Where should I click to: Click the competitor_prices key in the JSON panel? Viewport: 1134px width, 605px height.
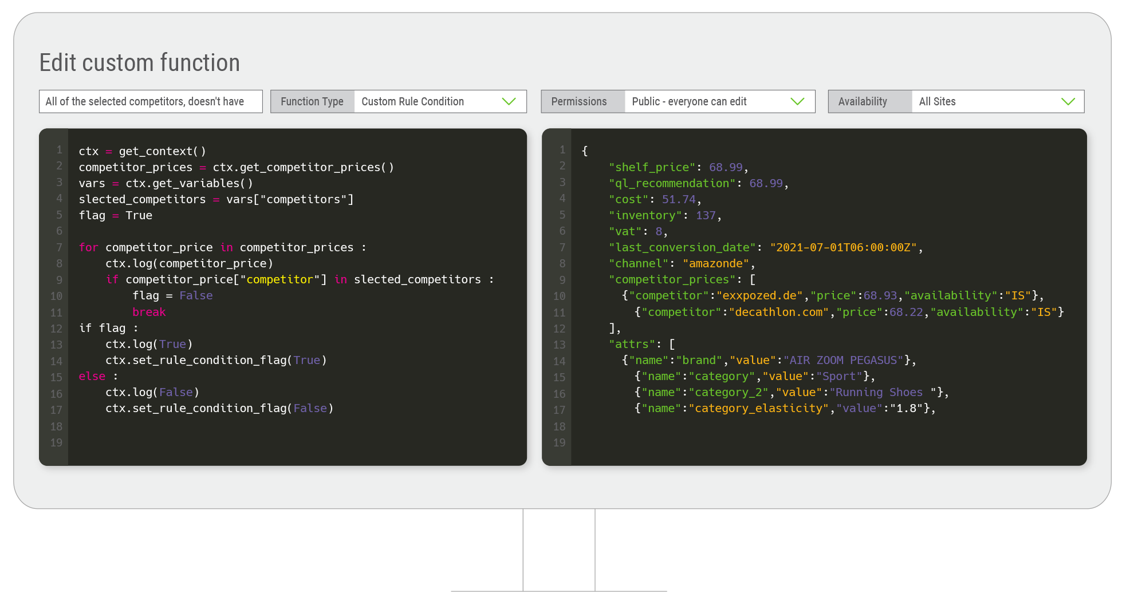click(672, 279)
